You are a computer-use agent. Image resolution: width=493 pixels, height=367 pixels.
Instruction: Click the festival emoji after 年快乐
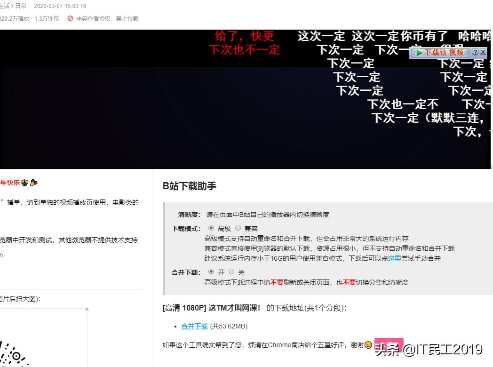tap(24, 183)
